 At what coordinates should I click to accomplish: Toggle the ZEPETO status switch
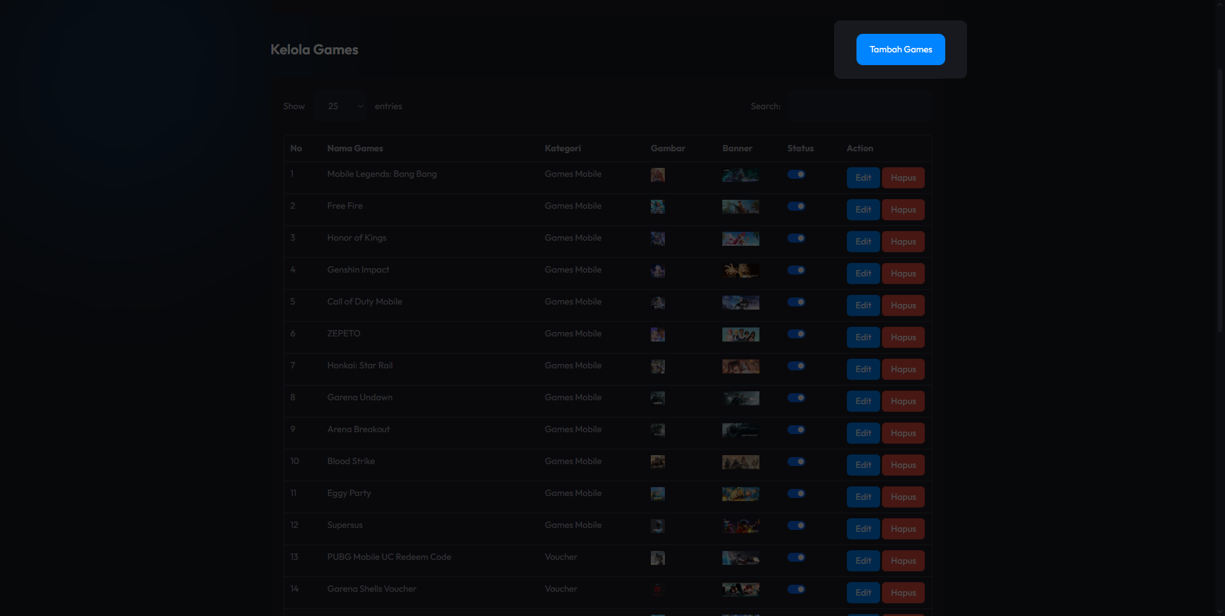tap(796, 334)
